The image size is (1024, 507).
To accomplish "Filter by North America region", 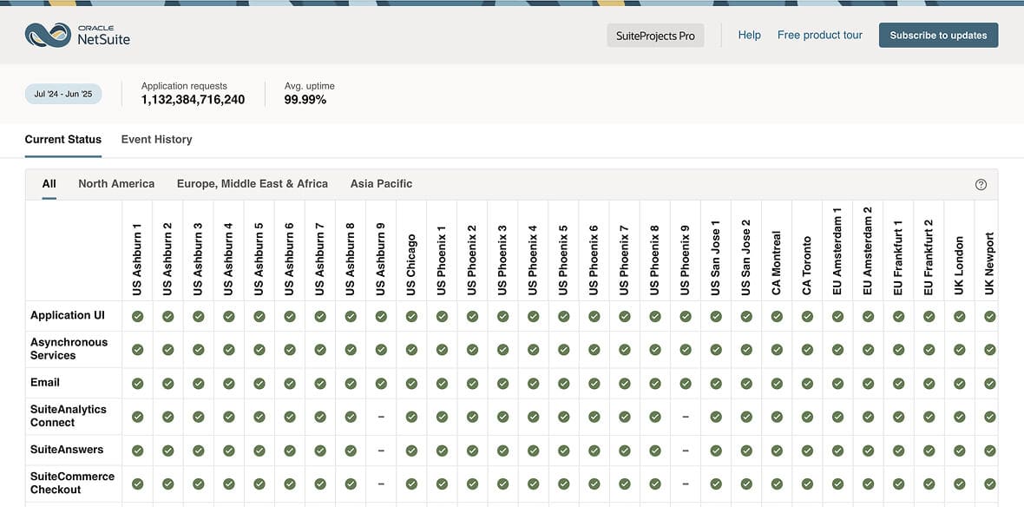I will [116, 184].
